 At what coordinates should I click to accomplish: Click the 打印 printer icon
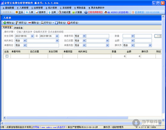[x=42, y=23]
